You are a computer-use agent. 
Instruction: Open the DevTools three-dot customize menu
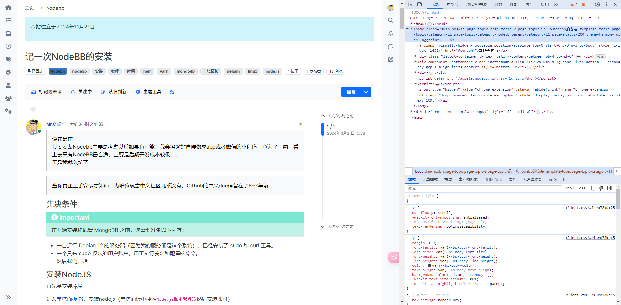coord(607,4)
